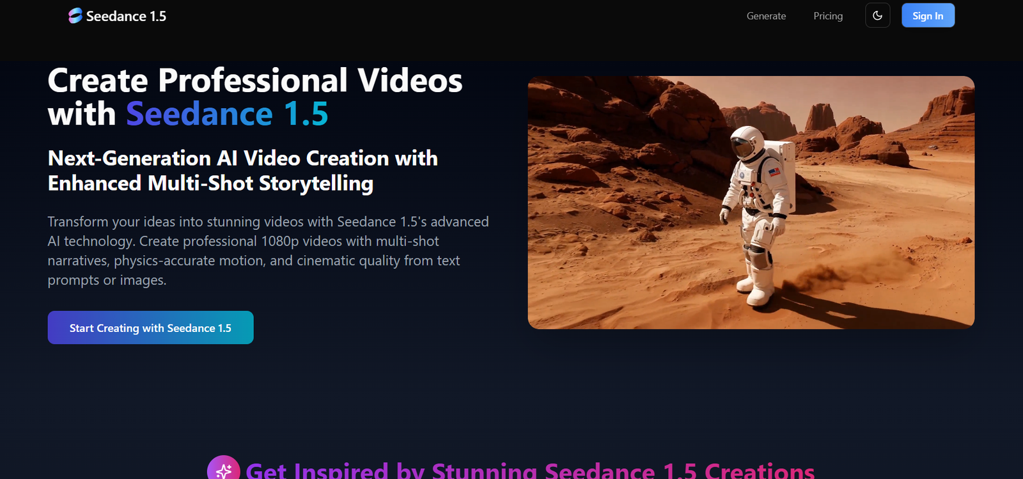Image resolution: width=1023 pixels, height=479 pixels.
Task: Click the Enhanced Multi-Shot Storytelling subheading
Action: (210, 184)
